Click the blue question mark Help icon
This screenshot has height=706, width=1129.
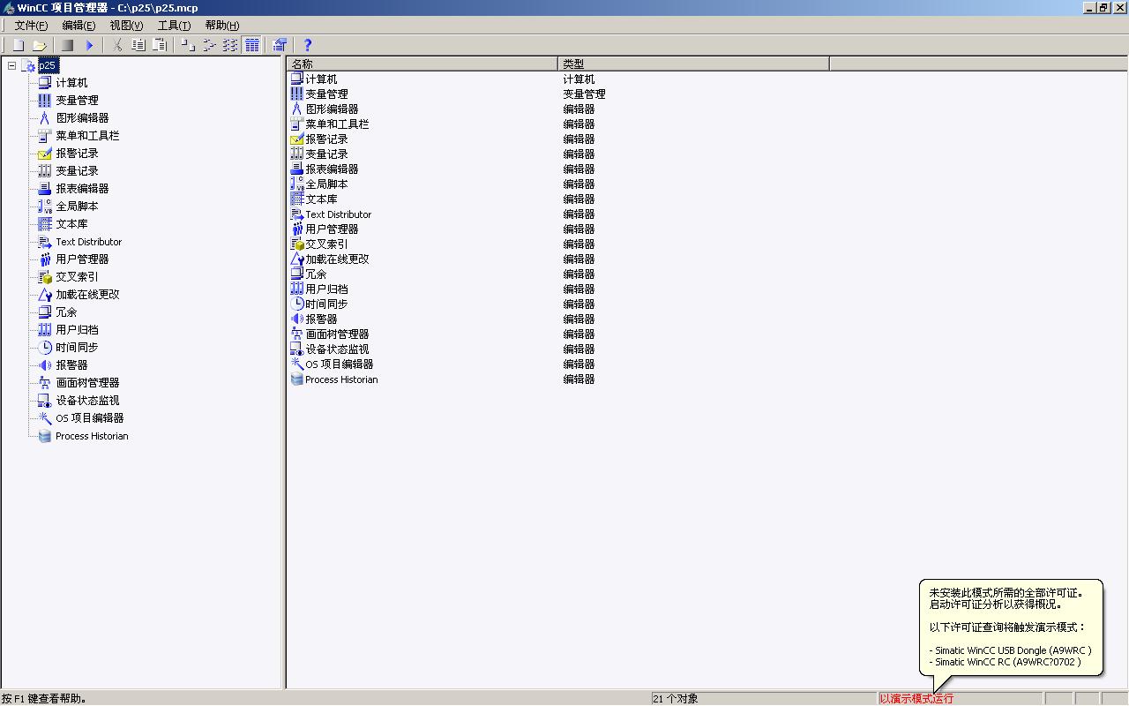pyautogui.click(x=308, y=45)
